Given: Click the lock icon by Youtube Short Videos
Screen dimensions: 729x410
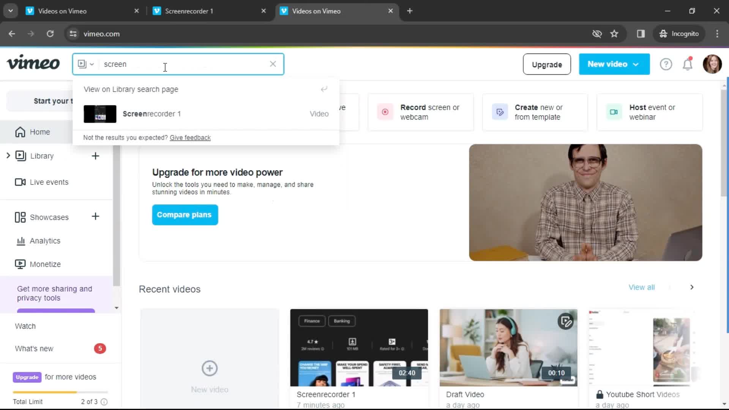Looking at the screenshot, I should (600, 394).
